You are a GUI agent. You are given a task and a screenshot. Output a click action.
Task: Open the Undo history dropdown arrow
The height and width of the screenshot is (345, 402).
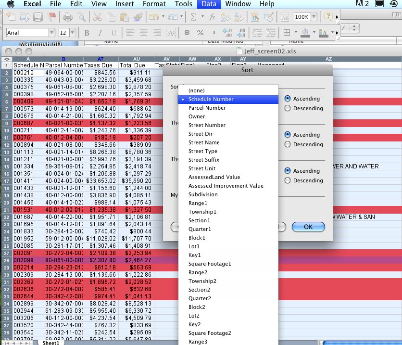pos(163,17)
